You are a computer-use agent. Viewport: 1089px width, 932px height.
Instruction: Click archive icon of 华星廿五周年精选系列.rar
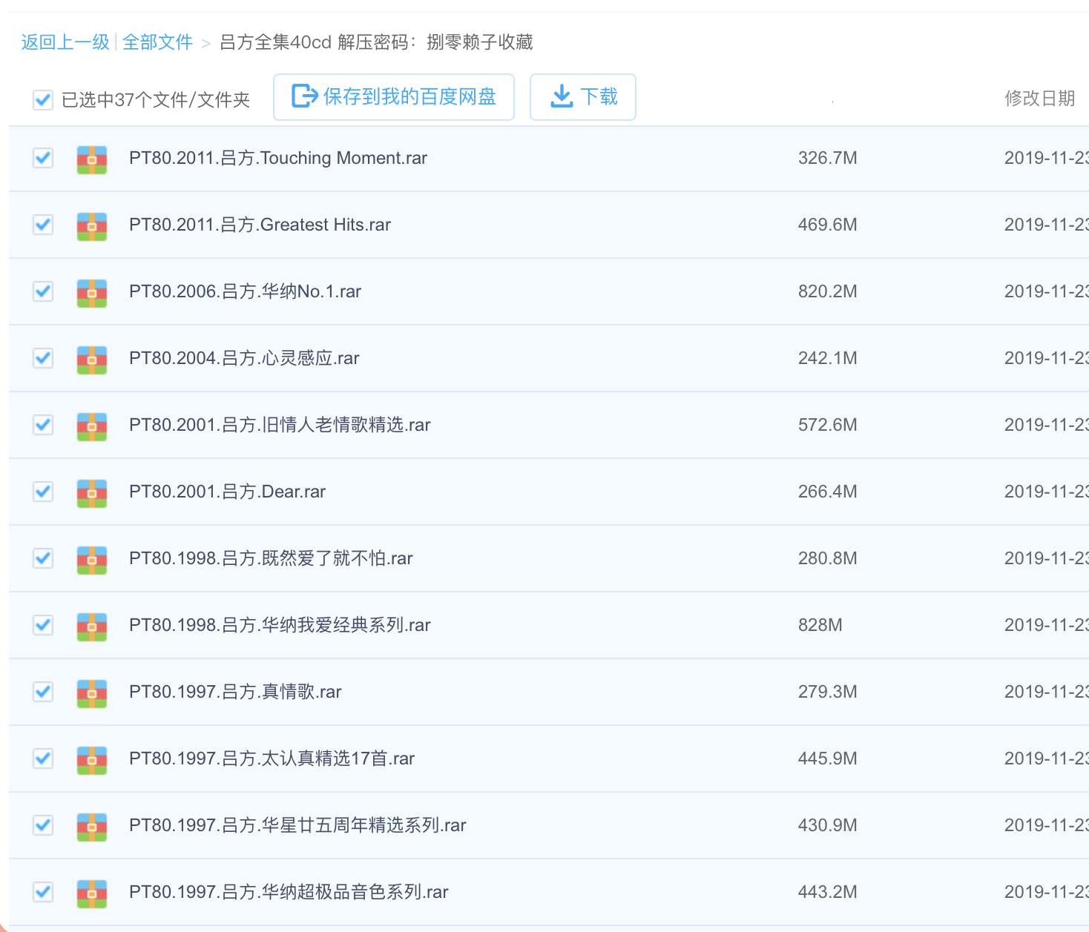click(x=92, y=827)
